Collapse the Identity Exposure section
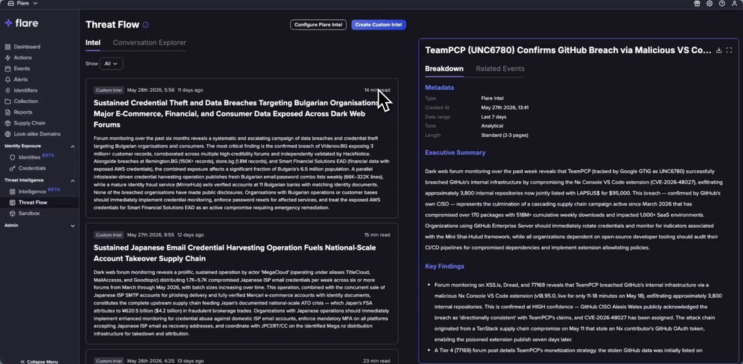Image resolution: width=743 pixels, height=364 pixels. [x=72, y=145]
